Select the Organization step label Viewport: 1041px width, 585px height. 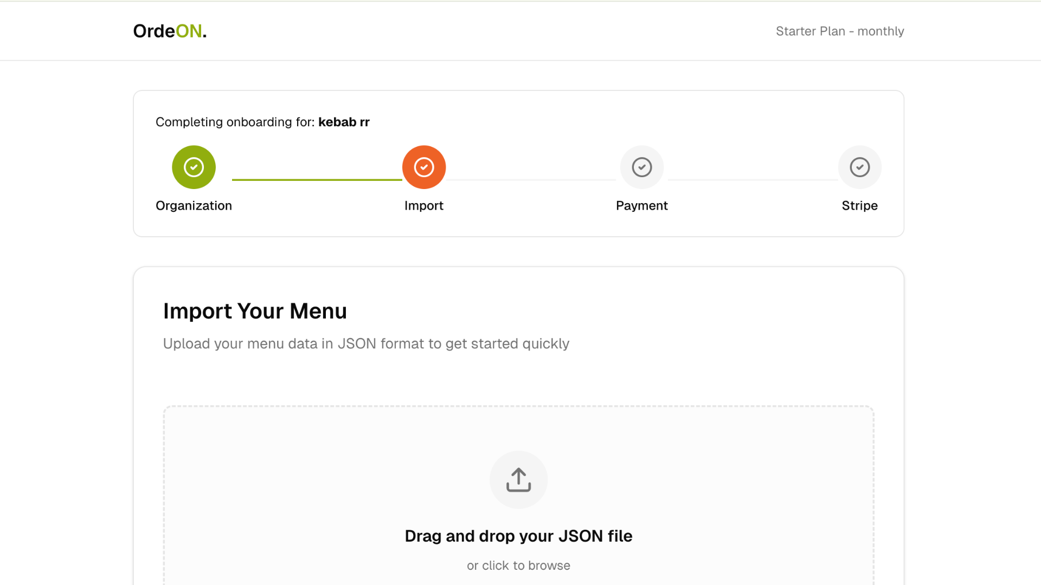coord(194,206)
